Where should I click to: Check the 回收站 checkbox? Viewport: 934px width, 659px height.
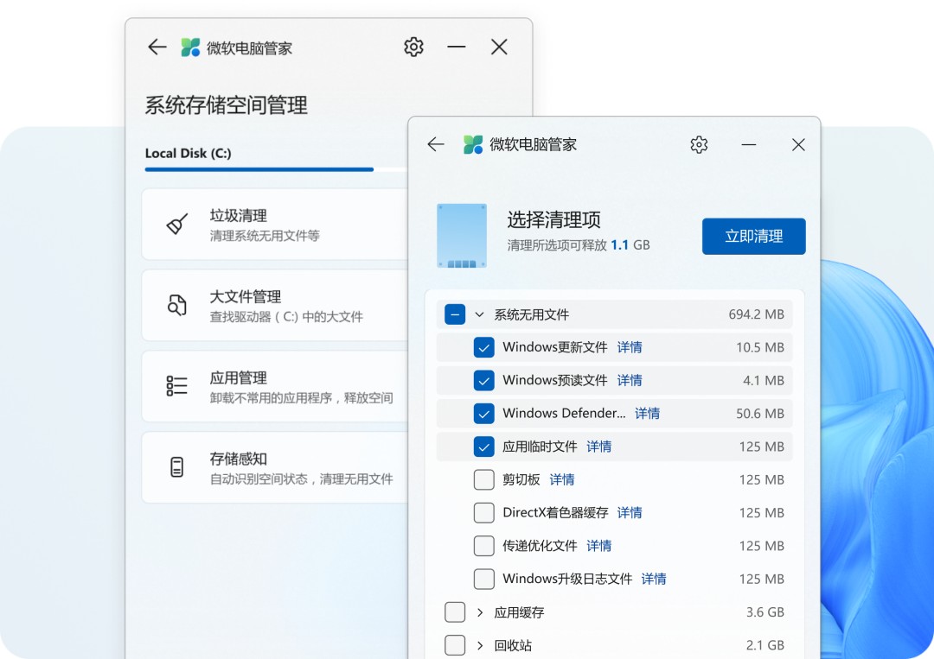pos(455,645)
